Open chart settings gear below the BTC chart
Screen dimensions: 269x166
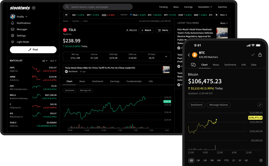pos(261,160)
